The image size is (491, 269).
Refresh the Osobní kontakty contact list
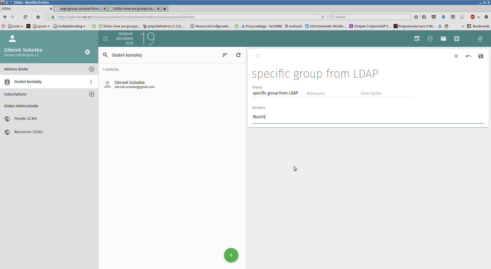(x=238, y=55)
